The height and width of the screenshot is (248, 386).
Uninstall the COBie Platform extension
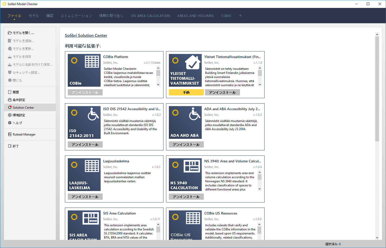[x=85, y=92]
